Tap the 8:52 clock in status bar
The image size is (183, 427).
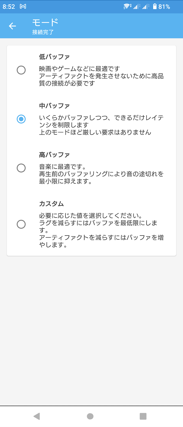[x=9, y=7]
